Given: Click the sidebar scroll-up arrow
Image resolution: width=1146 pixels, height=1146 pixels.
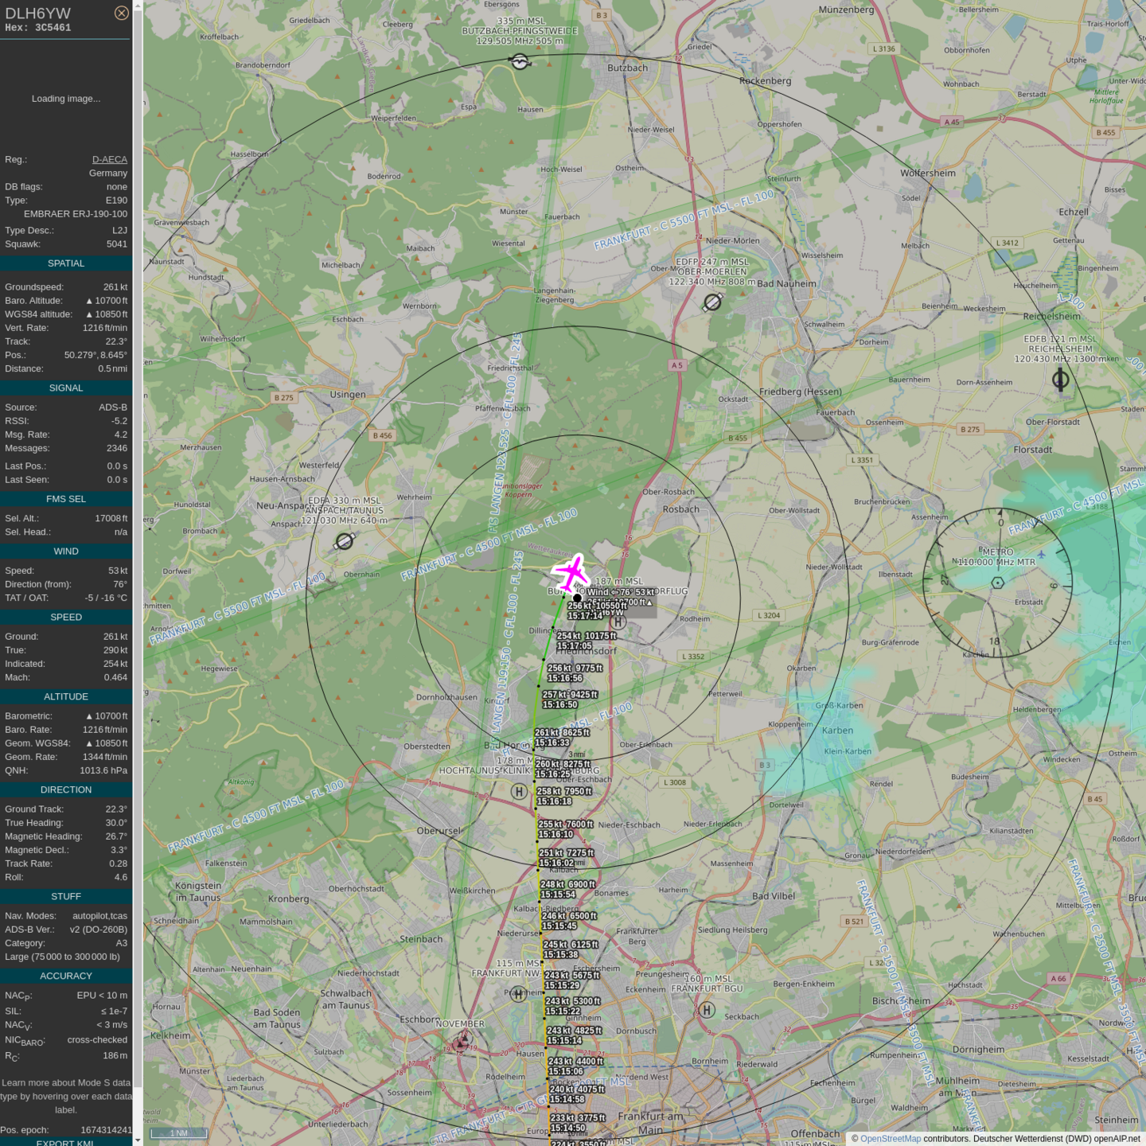Looking at the screenshot, I should tap(138, 6).
